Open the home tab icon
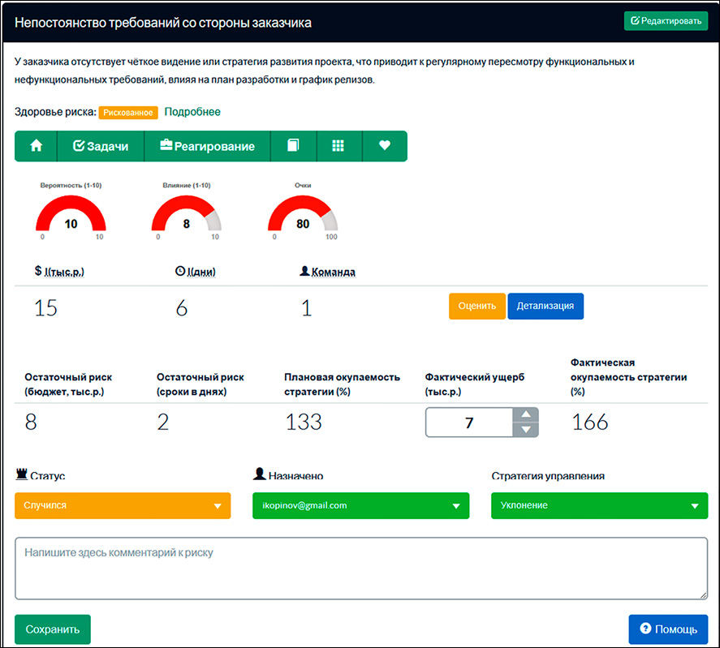 click(36, 146)
